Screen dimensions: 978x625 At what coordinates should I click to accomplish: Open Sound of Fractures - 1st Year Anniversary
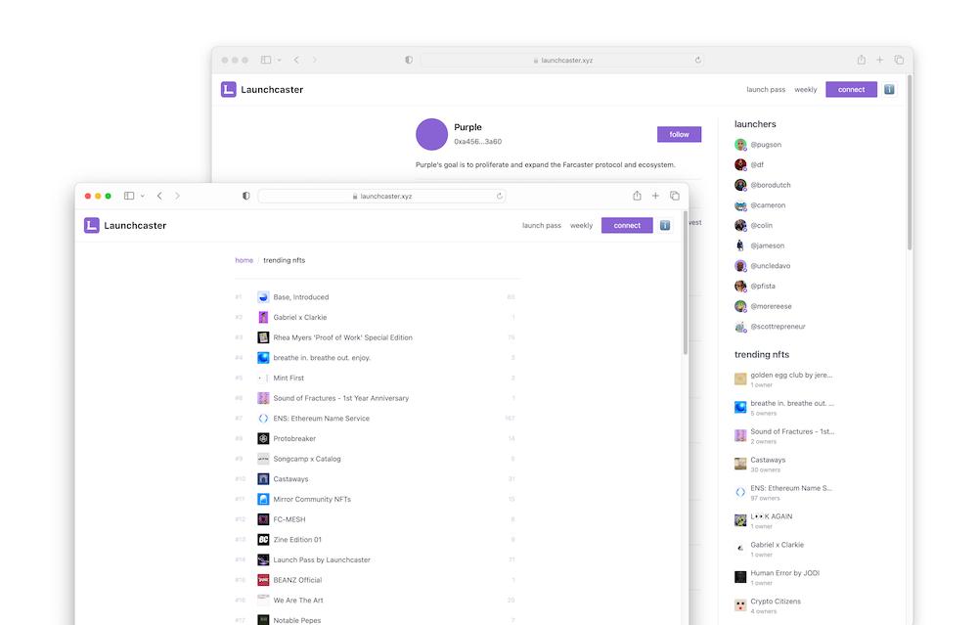coord(377,398)
